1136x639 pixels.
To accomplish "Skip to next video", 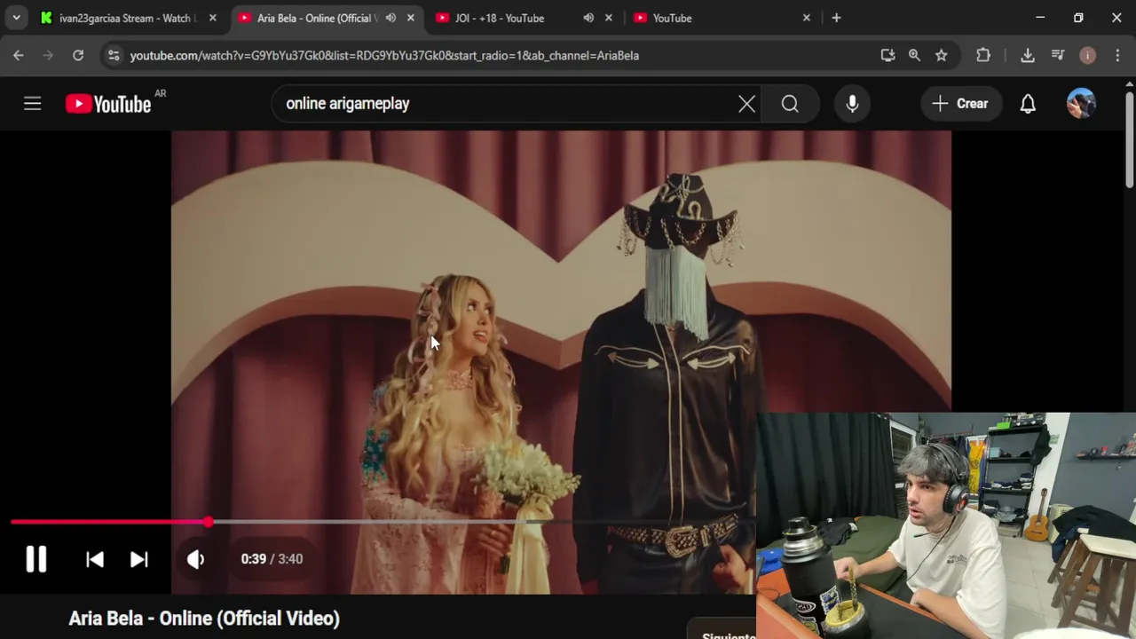I will [x=139, y=559].
